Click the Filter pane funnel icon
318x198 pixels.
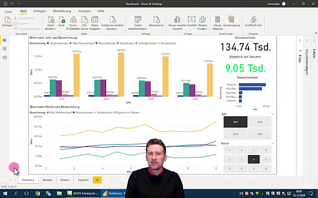point(300,51)
